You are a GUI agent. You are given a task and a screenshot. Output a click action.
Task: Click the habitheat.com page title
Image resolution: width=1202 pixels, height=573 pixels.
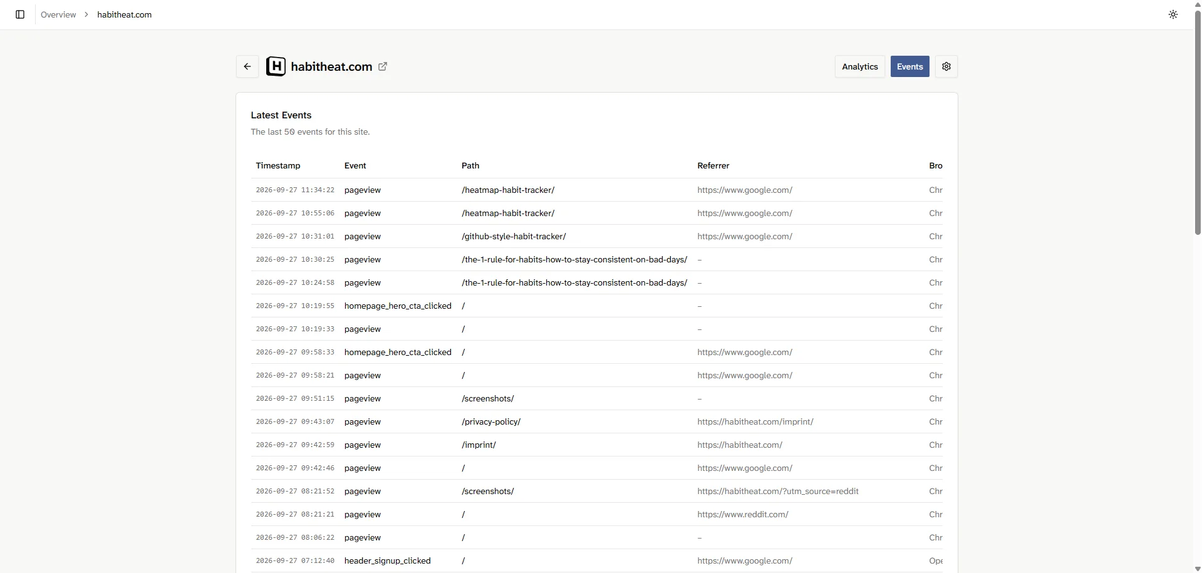click(331, 66)
